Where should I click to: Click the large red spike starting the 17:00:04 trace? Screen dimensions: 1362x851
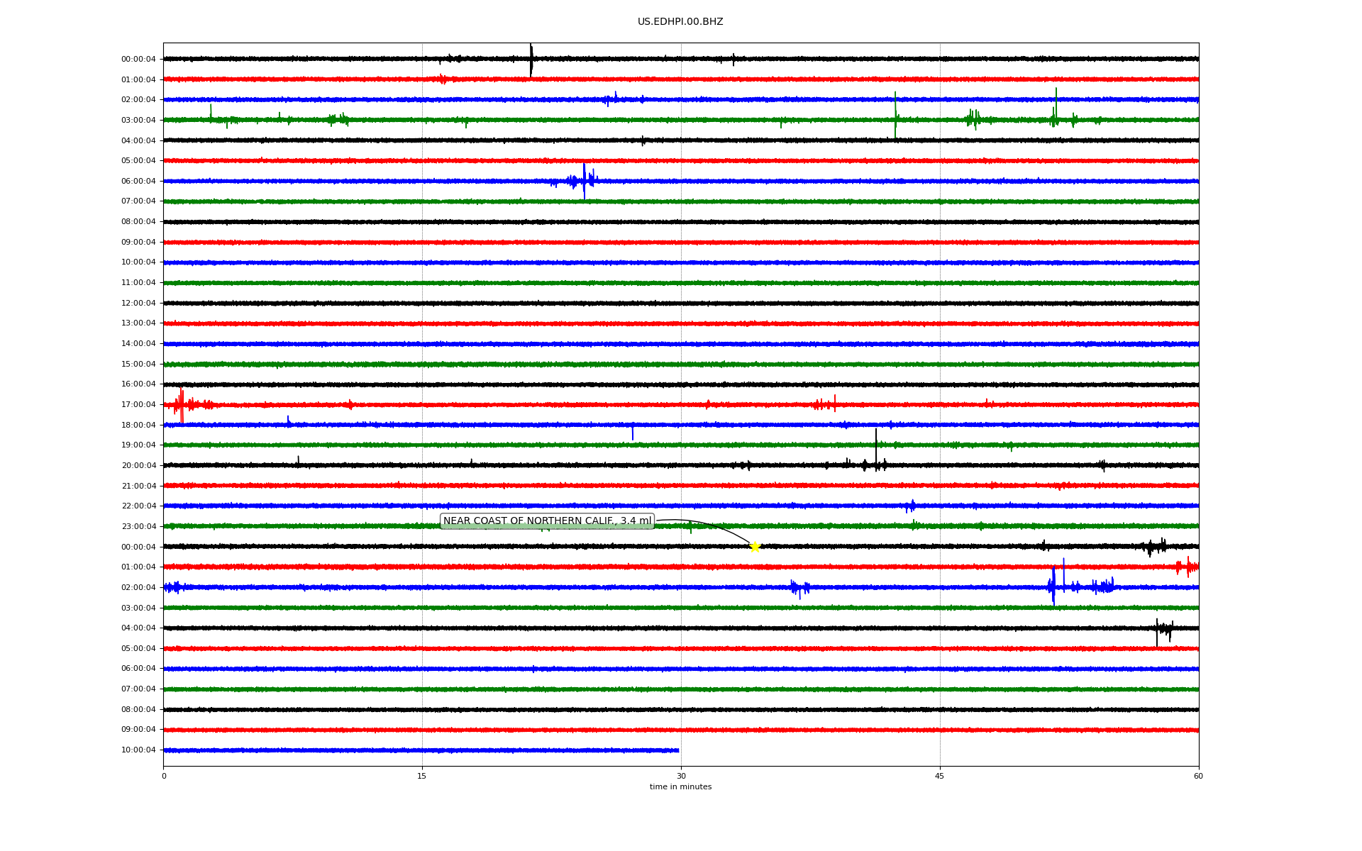point(182,405)
